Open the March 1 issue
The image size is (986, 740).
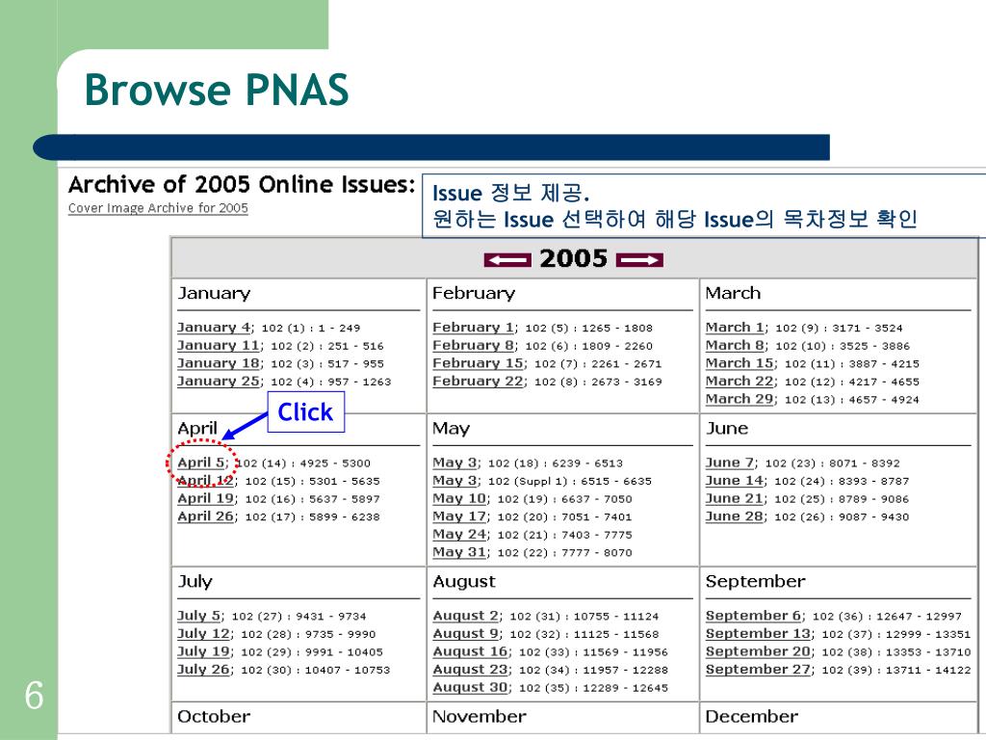[x=735, y=328]
